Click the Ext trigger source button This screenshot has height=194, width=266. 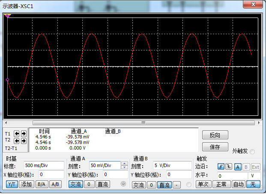pyautogui.click(x=255, y=167)
